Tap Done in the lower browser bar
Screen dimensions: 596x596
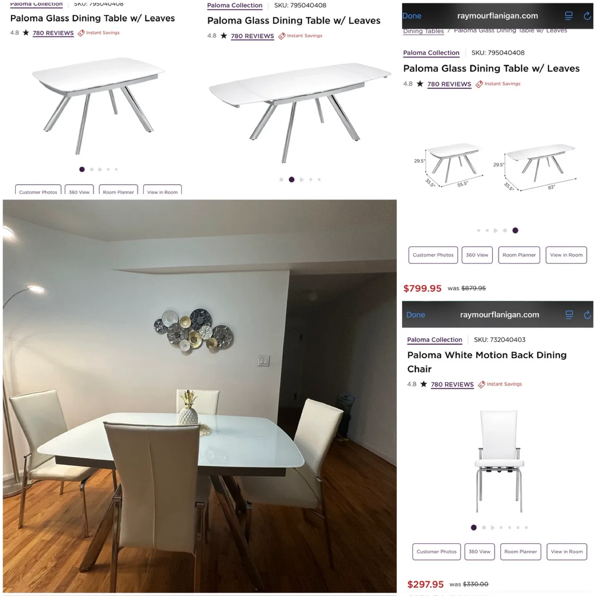pos(416,315)
